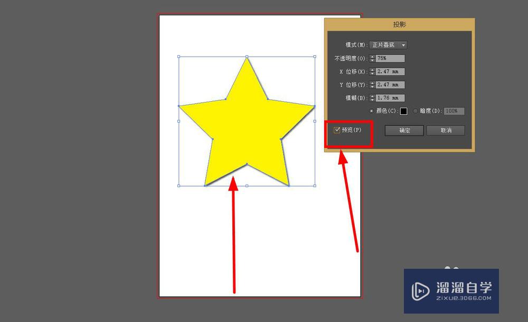
Task: Confirm the drop shadow with 确定
Action: [x=404, y=130]
